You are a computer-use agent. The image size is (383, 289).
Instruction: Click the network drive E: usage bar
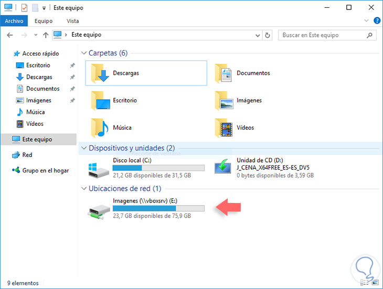[x=158, y=208]
